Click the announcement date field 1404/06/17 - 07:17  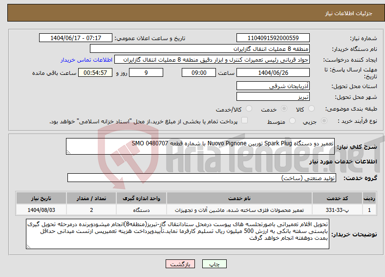(76, 38)
